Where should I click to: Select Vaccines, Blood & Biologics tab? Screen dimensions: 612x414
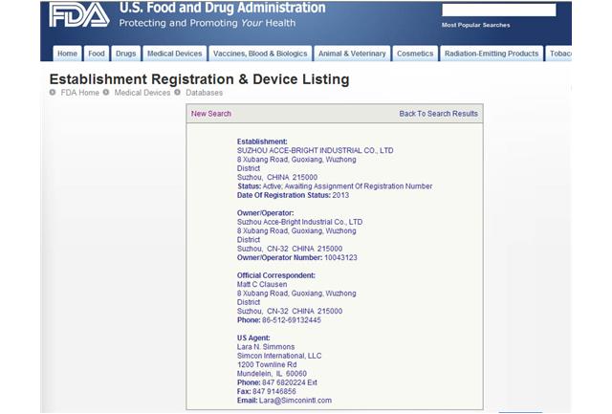[x=260, y=54]
